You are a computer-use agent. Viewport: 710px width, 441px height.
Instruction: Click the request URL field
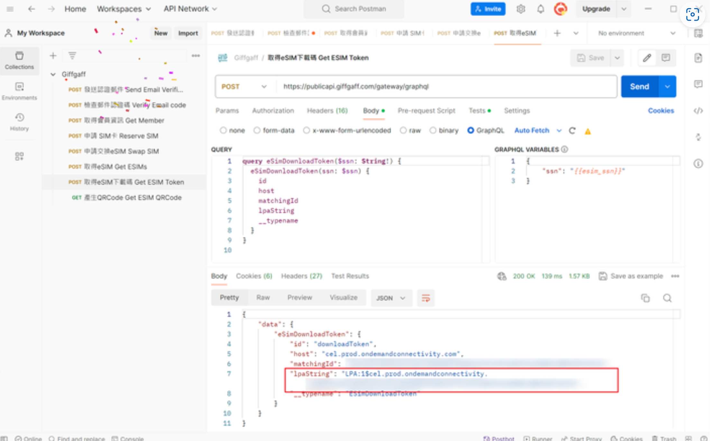(447, 86)
